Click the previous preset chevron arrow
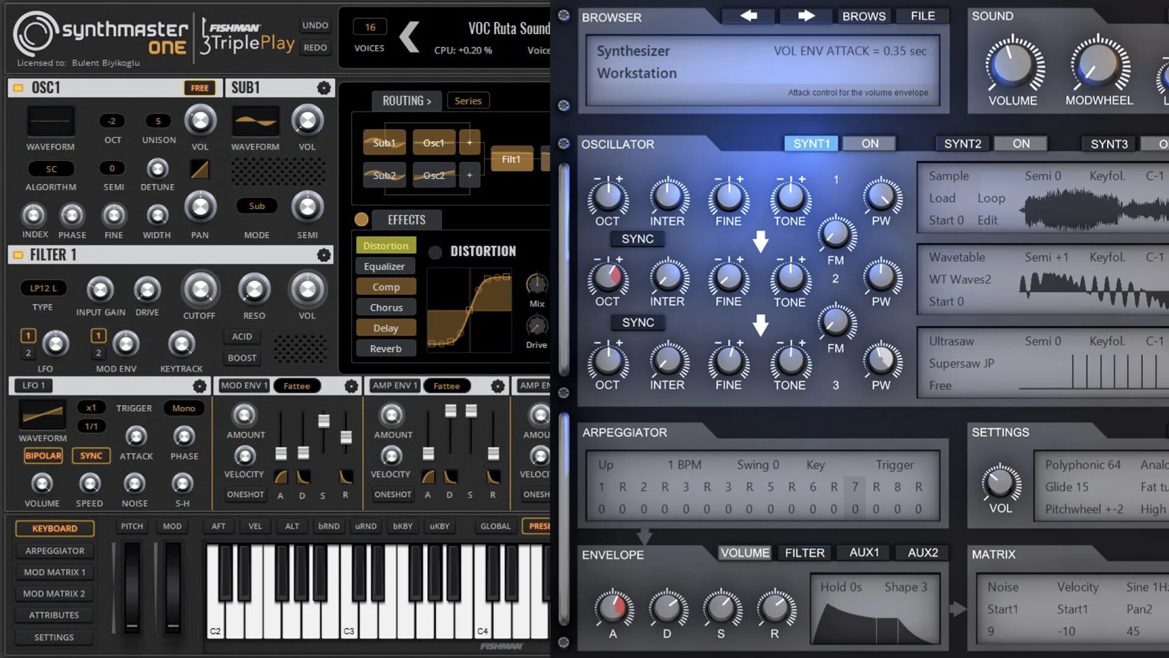This screenshot has height=658, width=1169. point(409,37)
